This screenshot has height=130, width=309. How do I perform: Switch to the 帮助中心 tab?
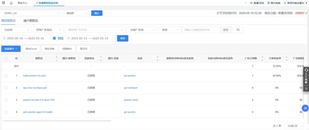coord(23,3)
